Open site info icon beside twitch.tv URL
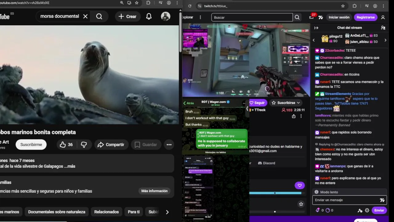This screenshot has width=394, height=222. [199, 6]
